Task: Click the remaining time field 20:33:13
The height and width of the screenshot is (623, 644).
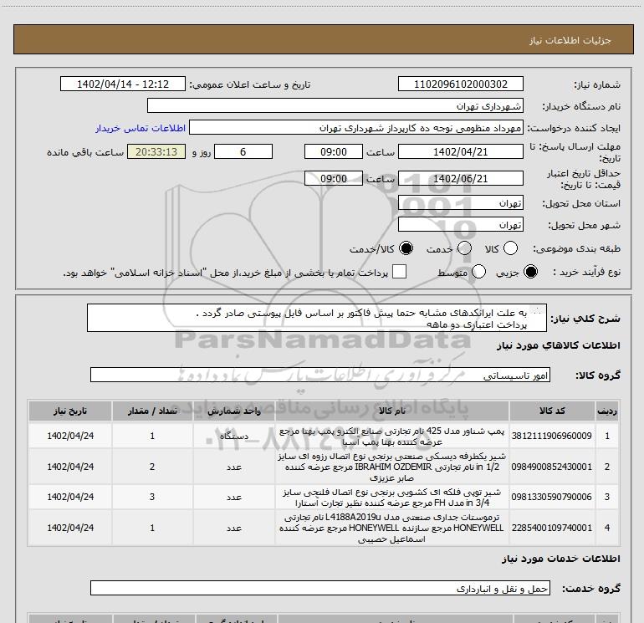Action: click(156, 151)
